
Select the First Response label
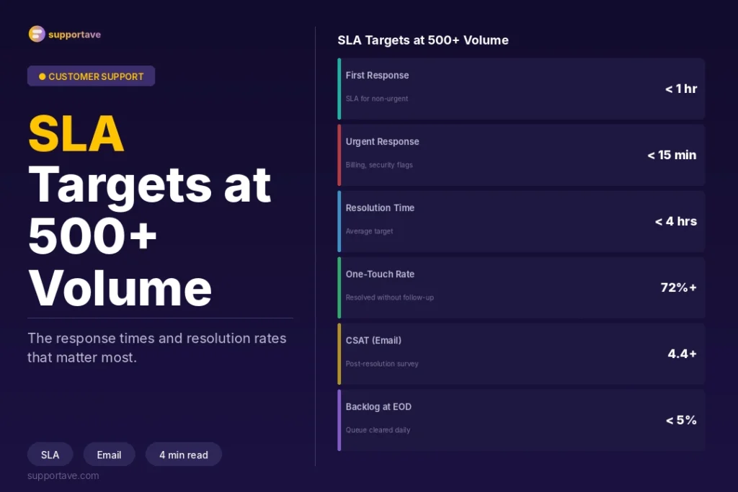[377, 75]
